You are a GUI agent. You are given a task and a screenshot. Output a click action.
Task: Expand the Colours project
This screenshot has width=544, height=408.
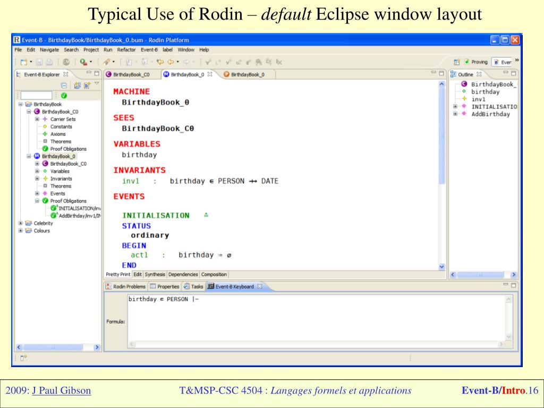click(21, 231)
